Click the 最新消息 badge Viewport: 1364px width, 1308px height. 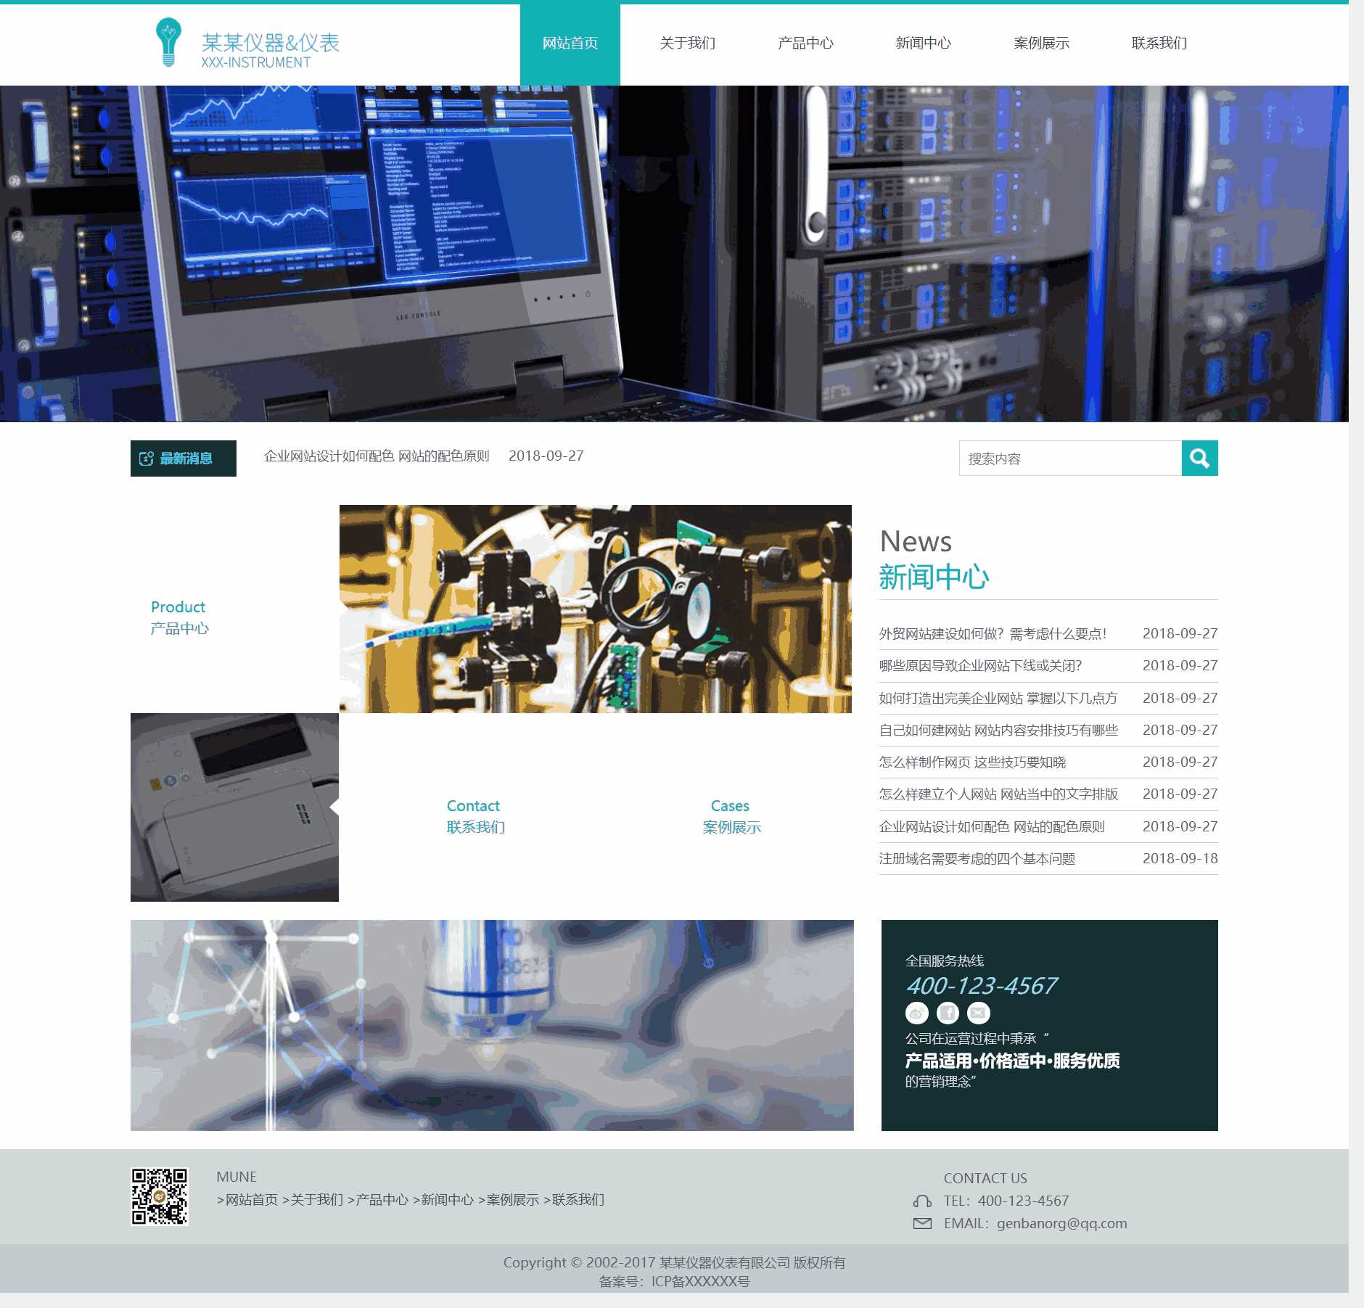pyautogui.click(x=184, y=458)
